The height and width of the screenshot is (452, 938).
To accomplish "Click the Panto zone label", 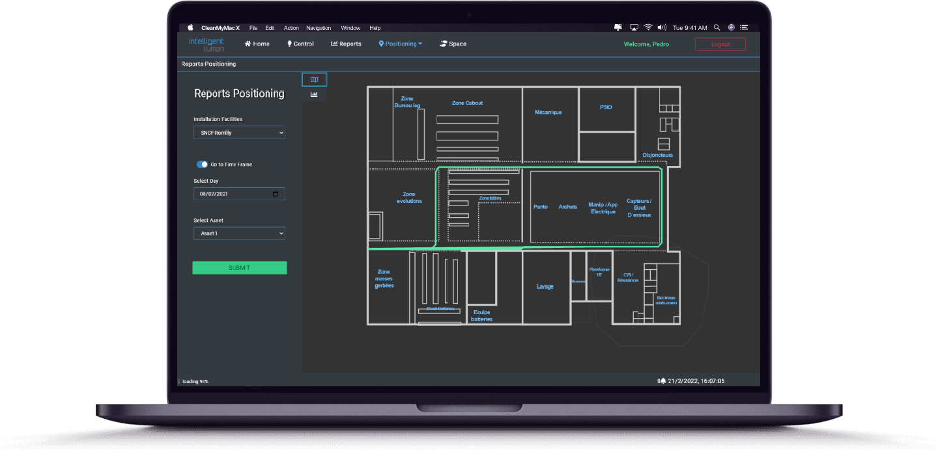I will pyautogui.click(x=541, y=207).
